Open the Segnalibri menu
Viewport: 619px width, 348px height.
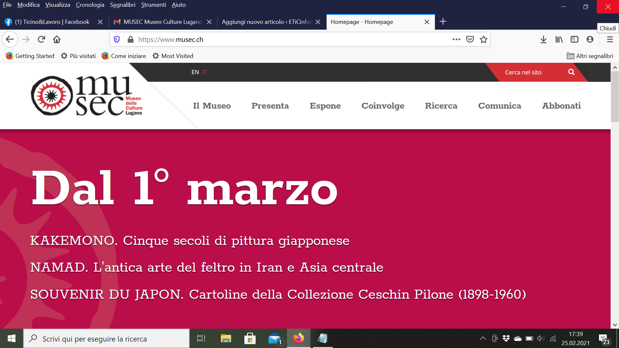[123, 5]
